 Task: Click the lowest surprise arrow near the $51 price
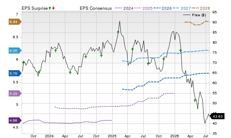tap(195, 100)
